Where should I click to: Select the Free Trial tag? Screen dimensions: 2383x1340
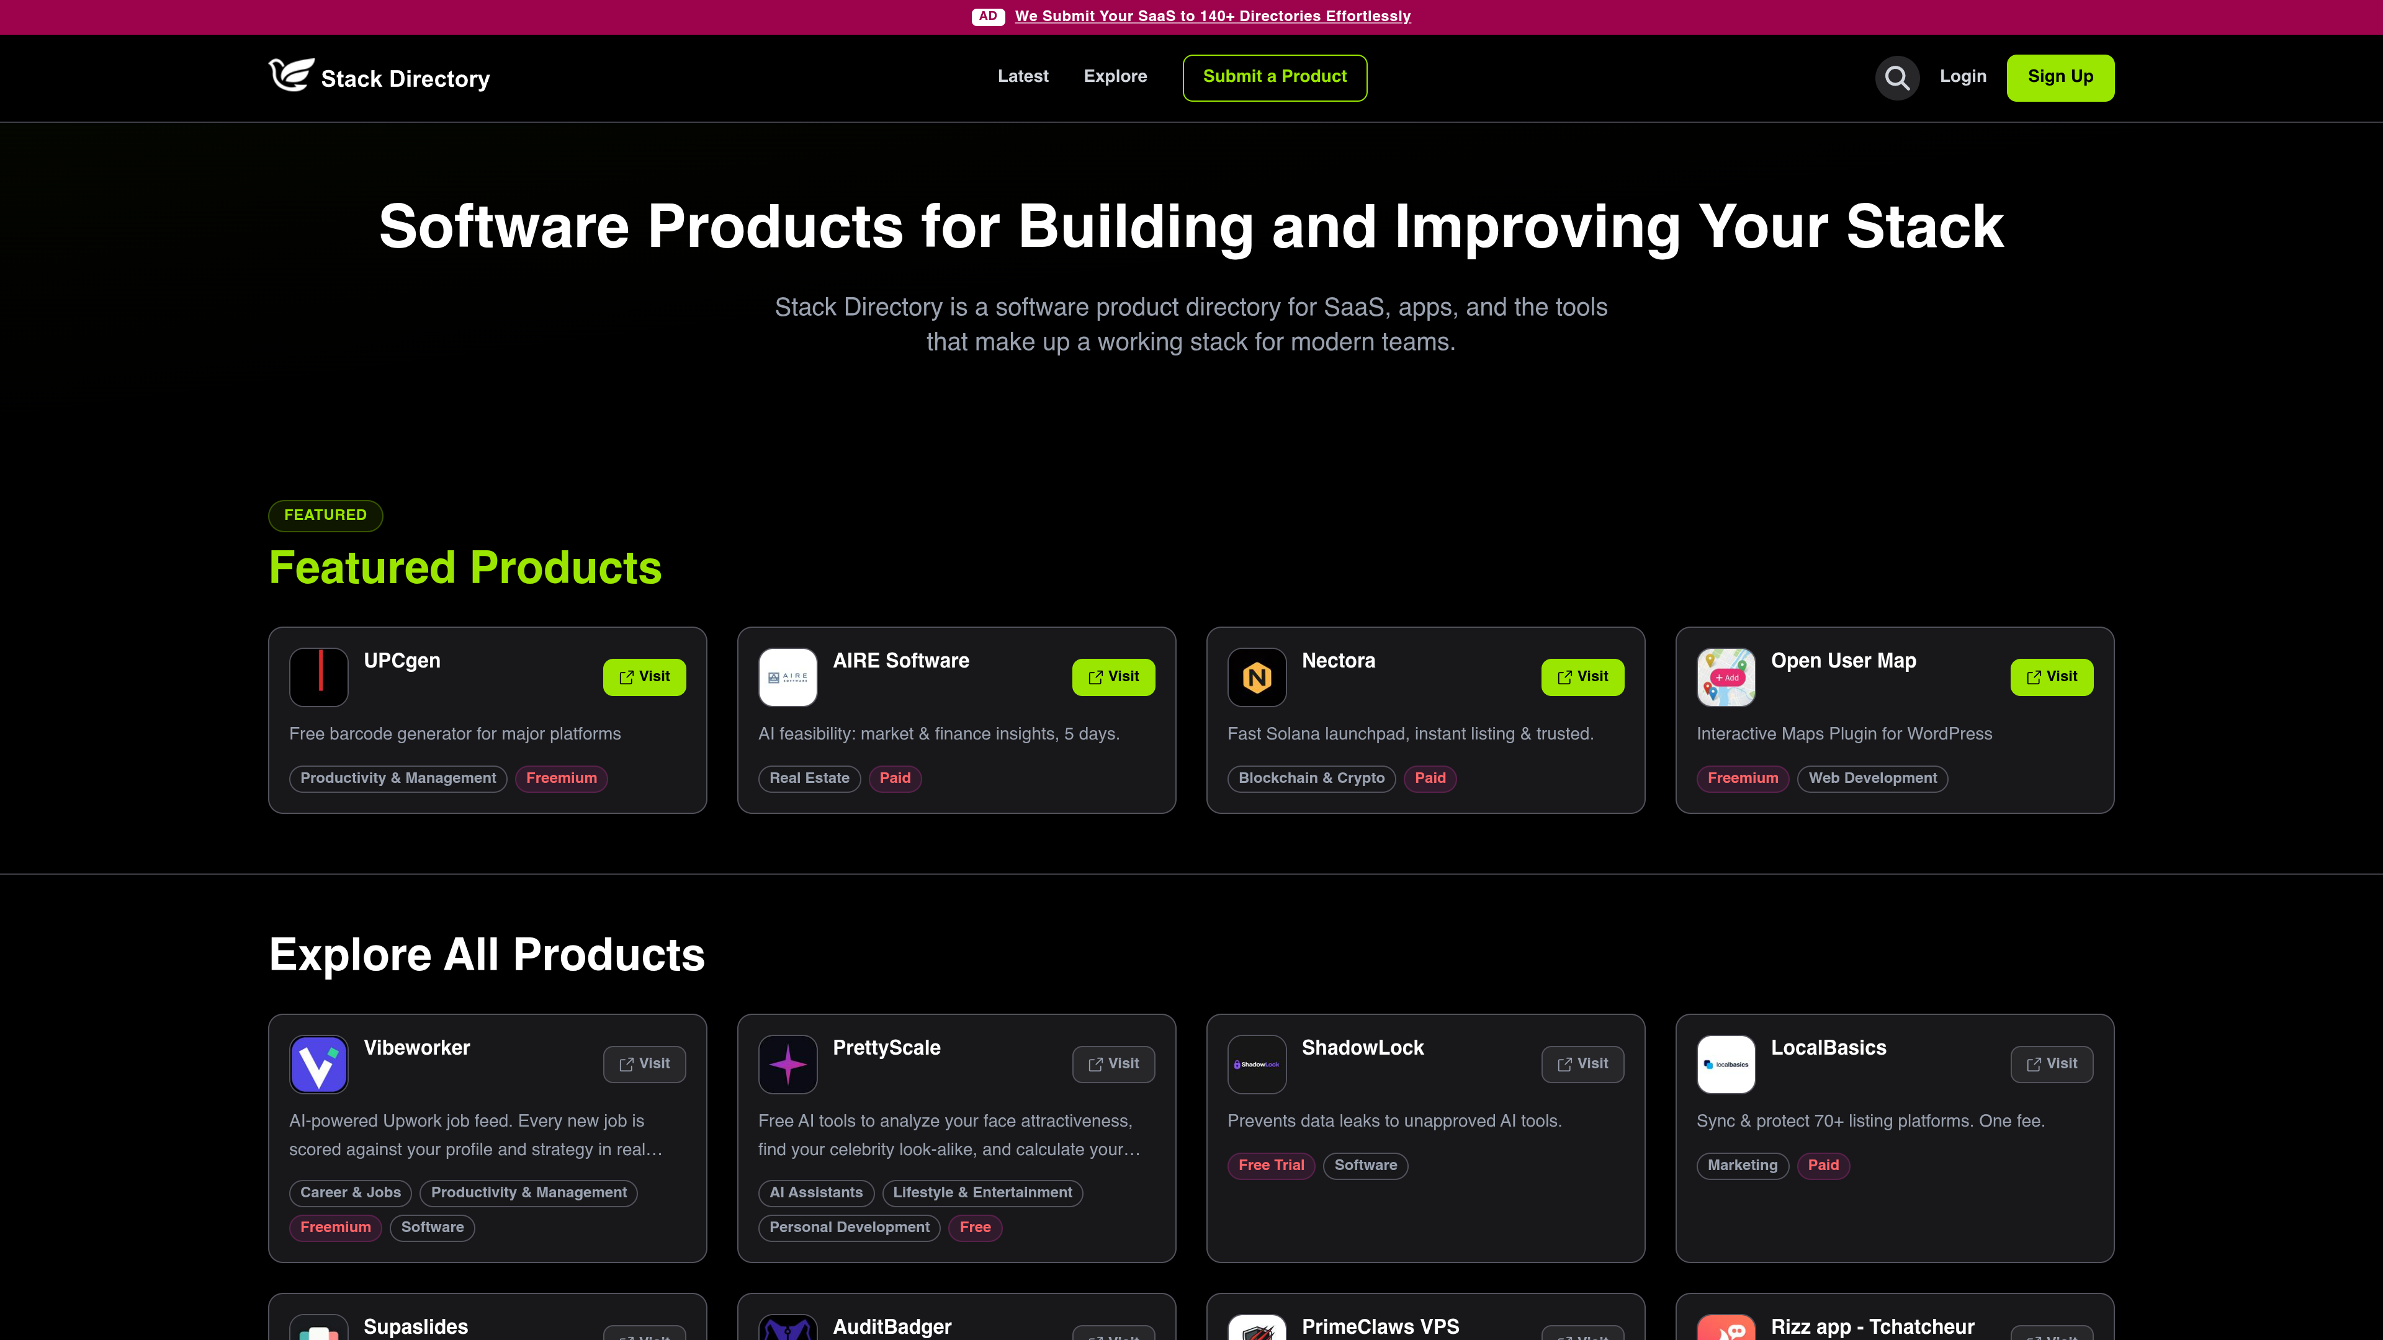(x=1271, y=1166)
